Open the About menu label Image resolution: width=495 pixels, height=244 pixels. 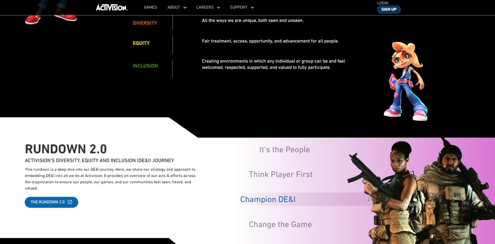click(x=173, y=7)
